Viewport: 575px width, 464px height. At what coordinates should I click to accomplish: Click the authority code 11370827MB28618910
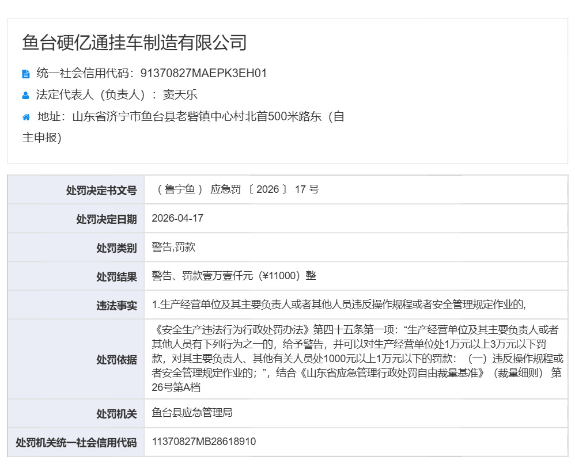[204, 442]
